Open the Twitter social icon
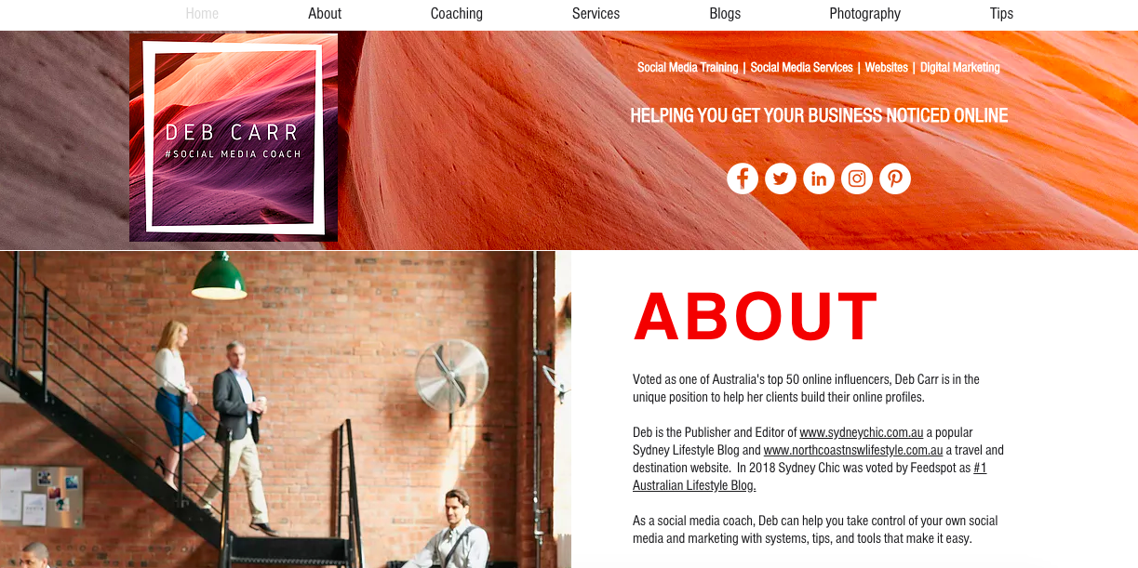The image size is (1138, 568). [781, 178]
